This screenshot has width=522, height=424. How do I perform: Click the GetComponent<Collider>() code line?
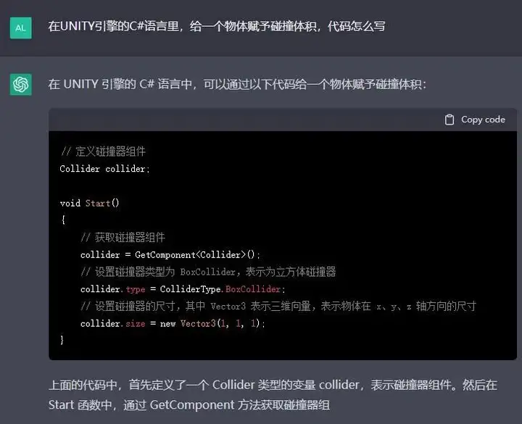(x=170, y=254)
